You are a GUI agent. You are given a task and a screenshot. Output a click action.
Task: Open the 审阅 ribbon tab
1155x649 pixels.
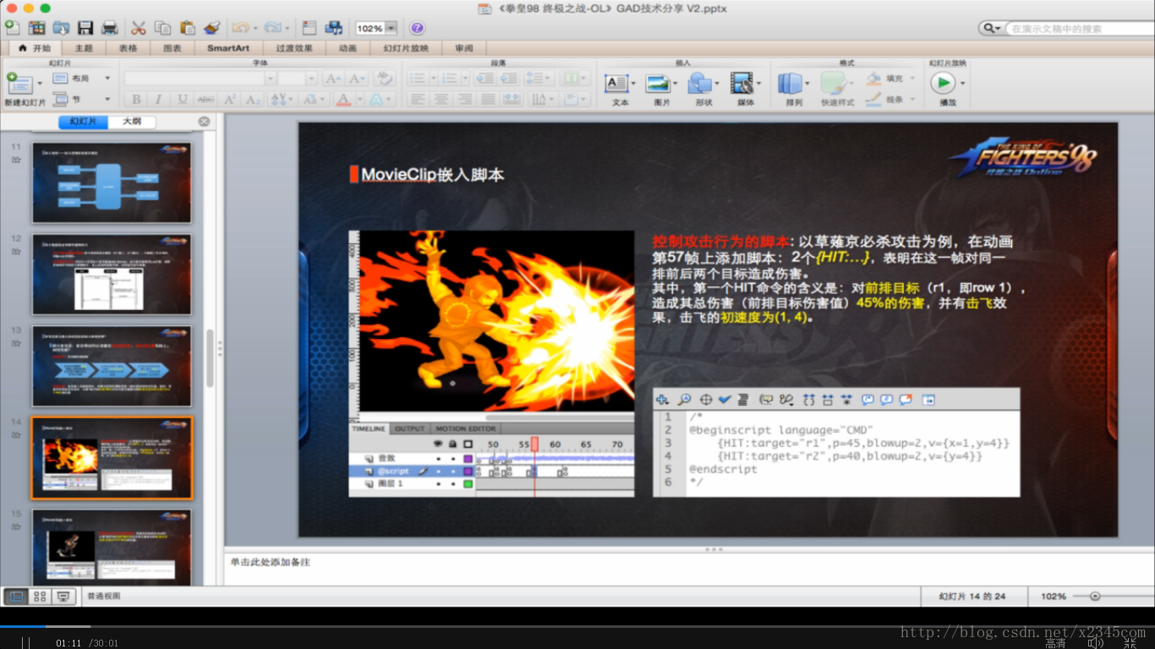point(464,48)
